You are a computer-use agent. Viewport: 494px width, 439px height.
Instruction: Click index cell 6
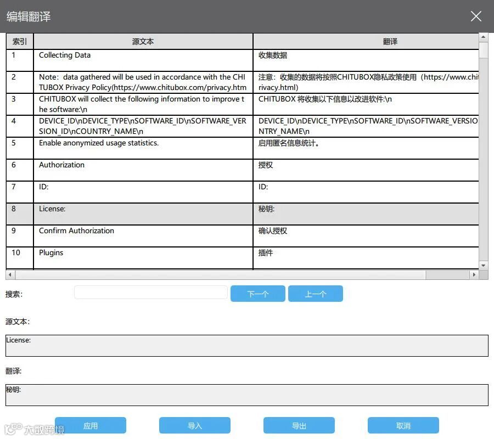(20, 170)
